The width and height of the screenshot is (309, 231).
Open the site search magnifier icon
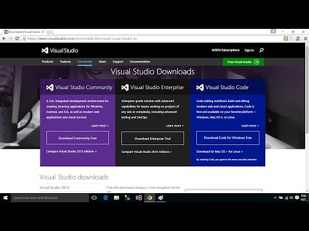click(x=261, y=50)
